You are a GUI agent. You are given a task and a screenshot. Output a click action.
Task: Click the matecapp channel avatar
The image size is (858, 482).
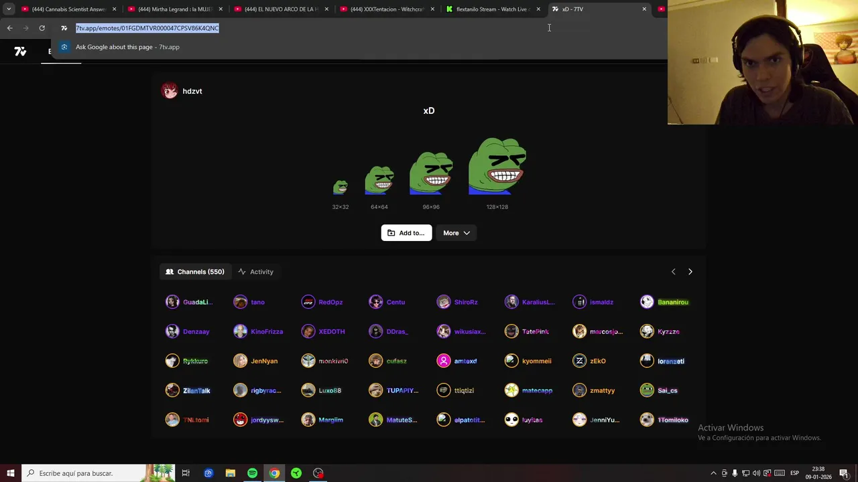tap(511, 390)
